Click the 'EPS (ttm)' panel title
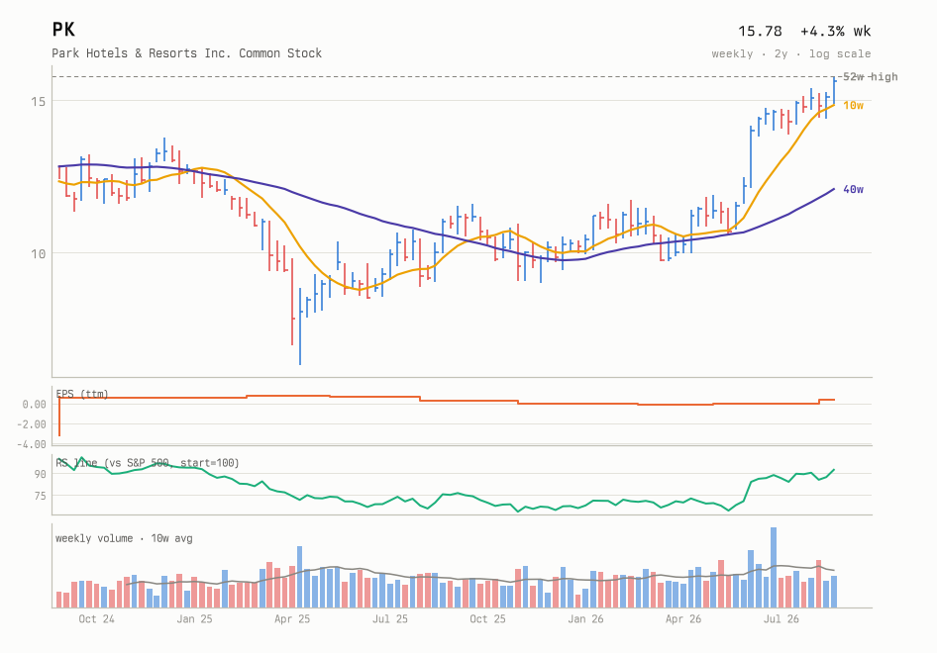The image size is (937, 653). pos(82,394)
